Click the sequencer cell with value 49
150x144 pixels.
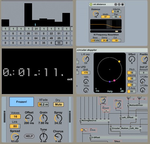pyautogui.click(x=51, y=38)
